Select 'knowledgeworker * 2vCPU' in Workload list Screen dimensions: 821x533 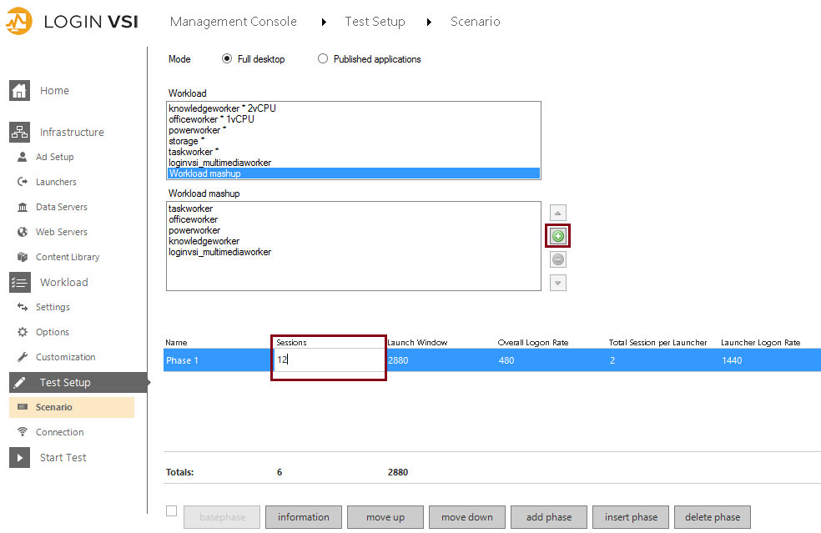[x=354, y=108]
